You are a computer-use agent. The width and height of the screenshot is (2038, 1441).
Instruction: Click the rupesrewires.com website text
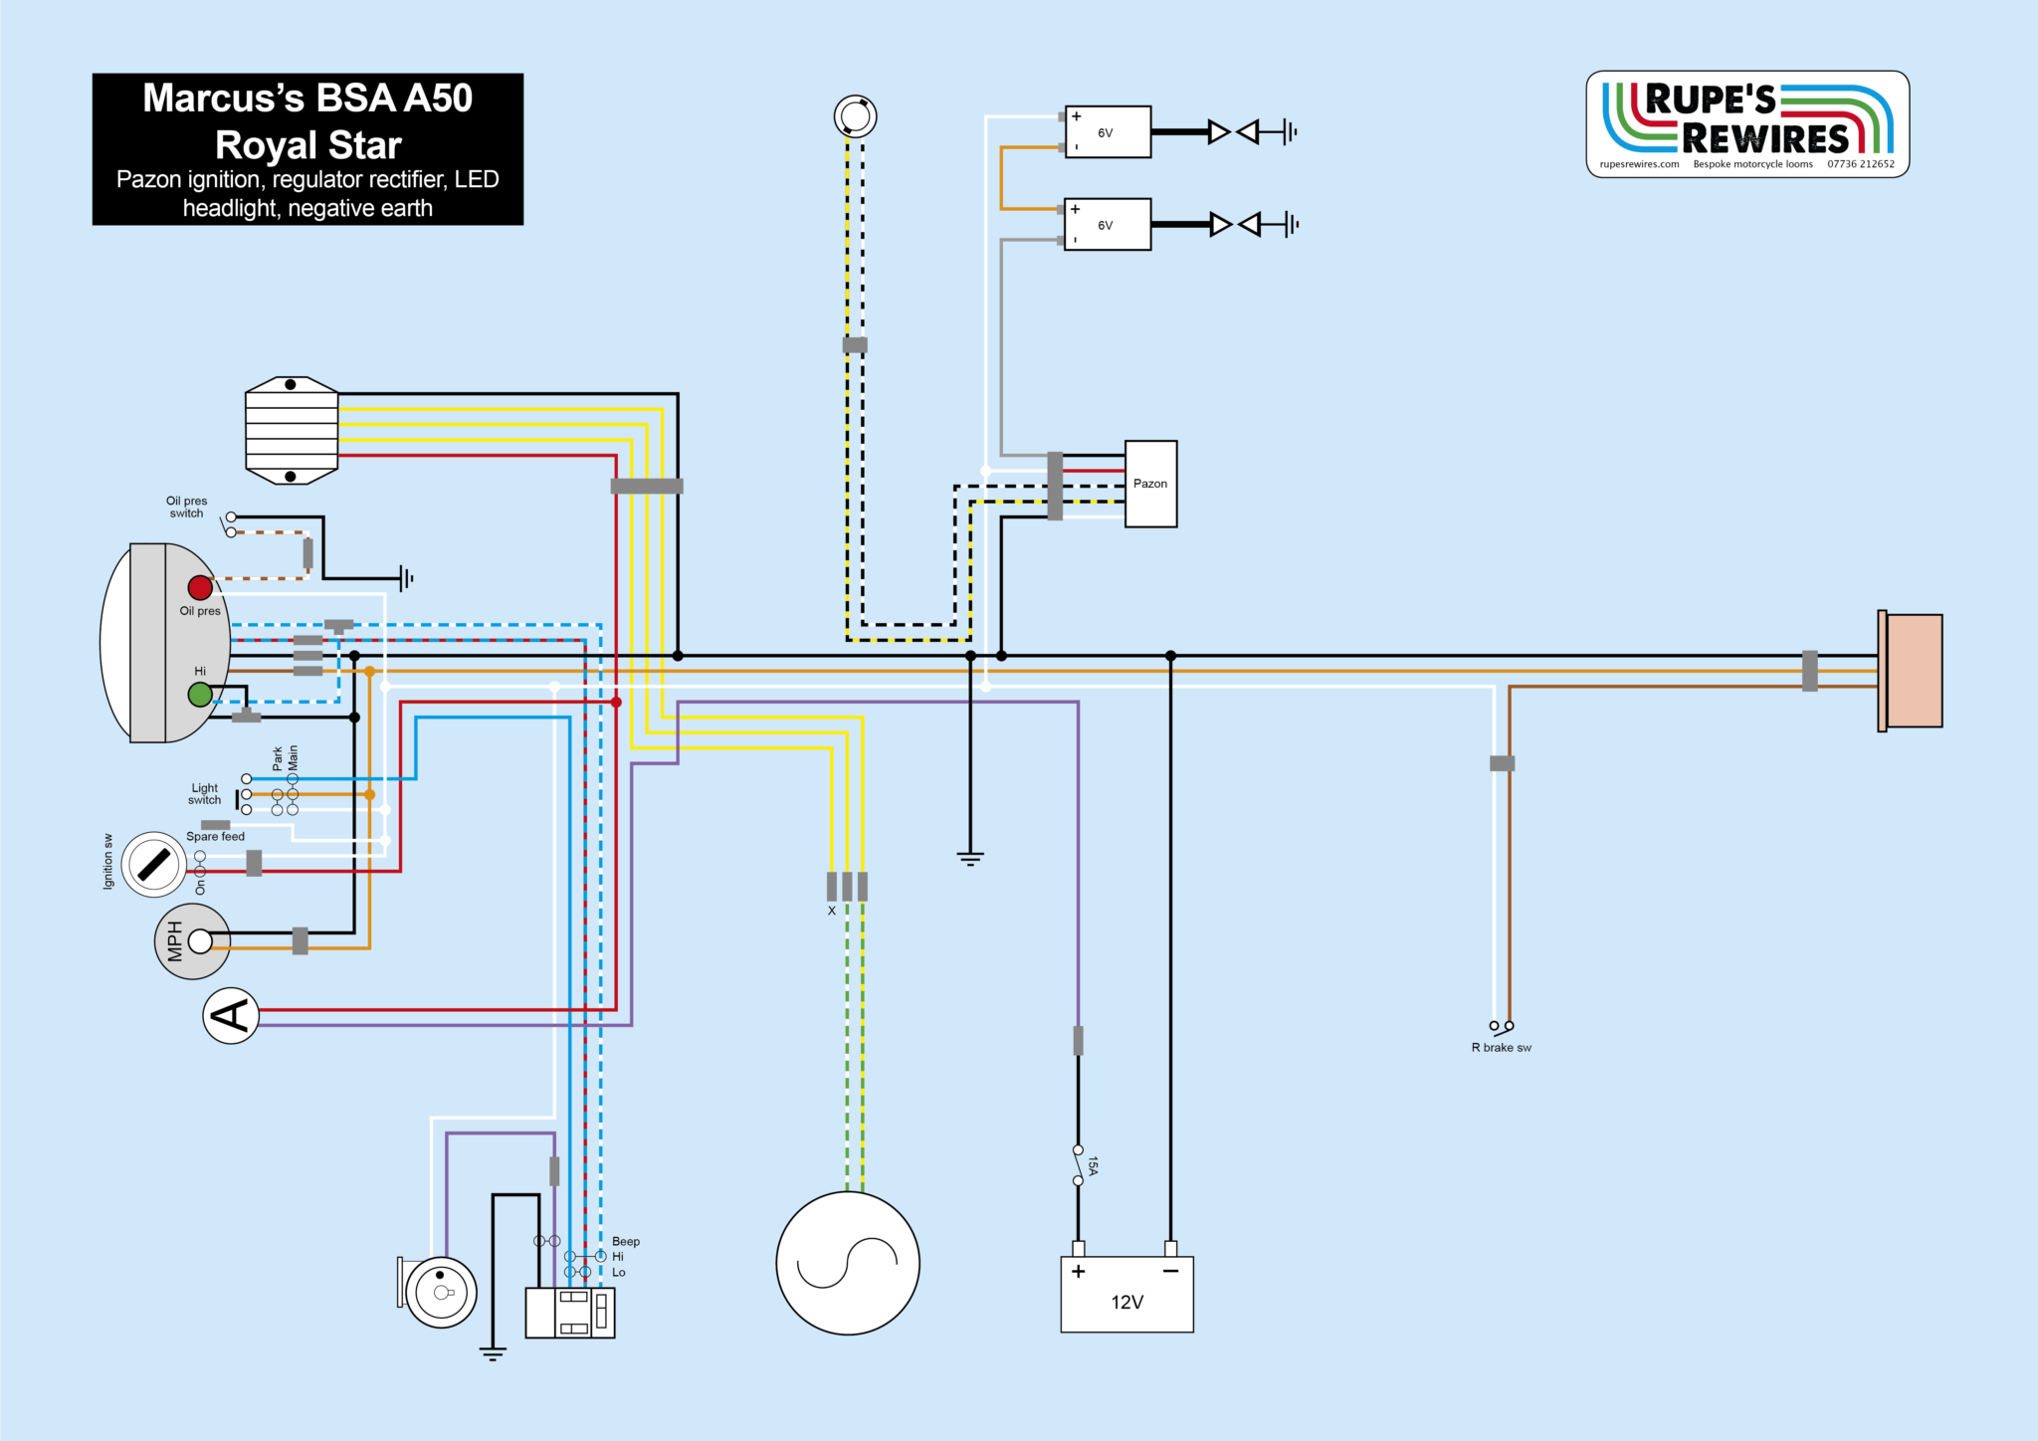[x=1639, y=165]
